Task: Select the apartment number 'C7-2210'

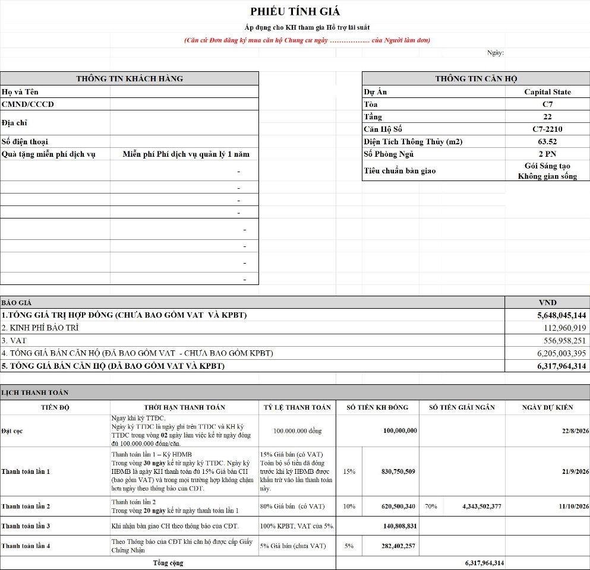Action: click(547, 129)
